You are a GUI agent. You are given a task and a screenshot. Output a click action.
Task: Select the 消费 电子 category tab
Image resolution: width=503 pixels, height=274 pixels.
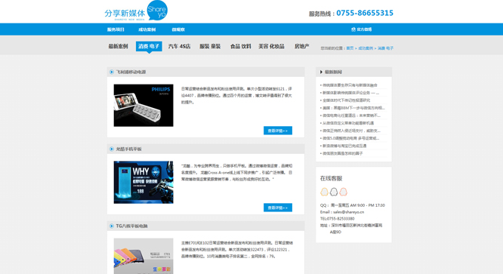point(149,47)
